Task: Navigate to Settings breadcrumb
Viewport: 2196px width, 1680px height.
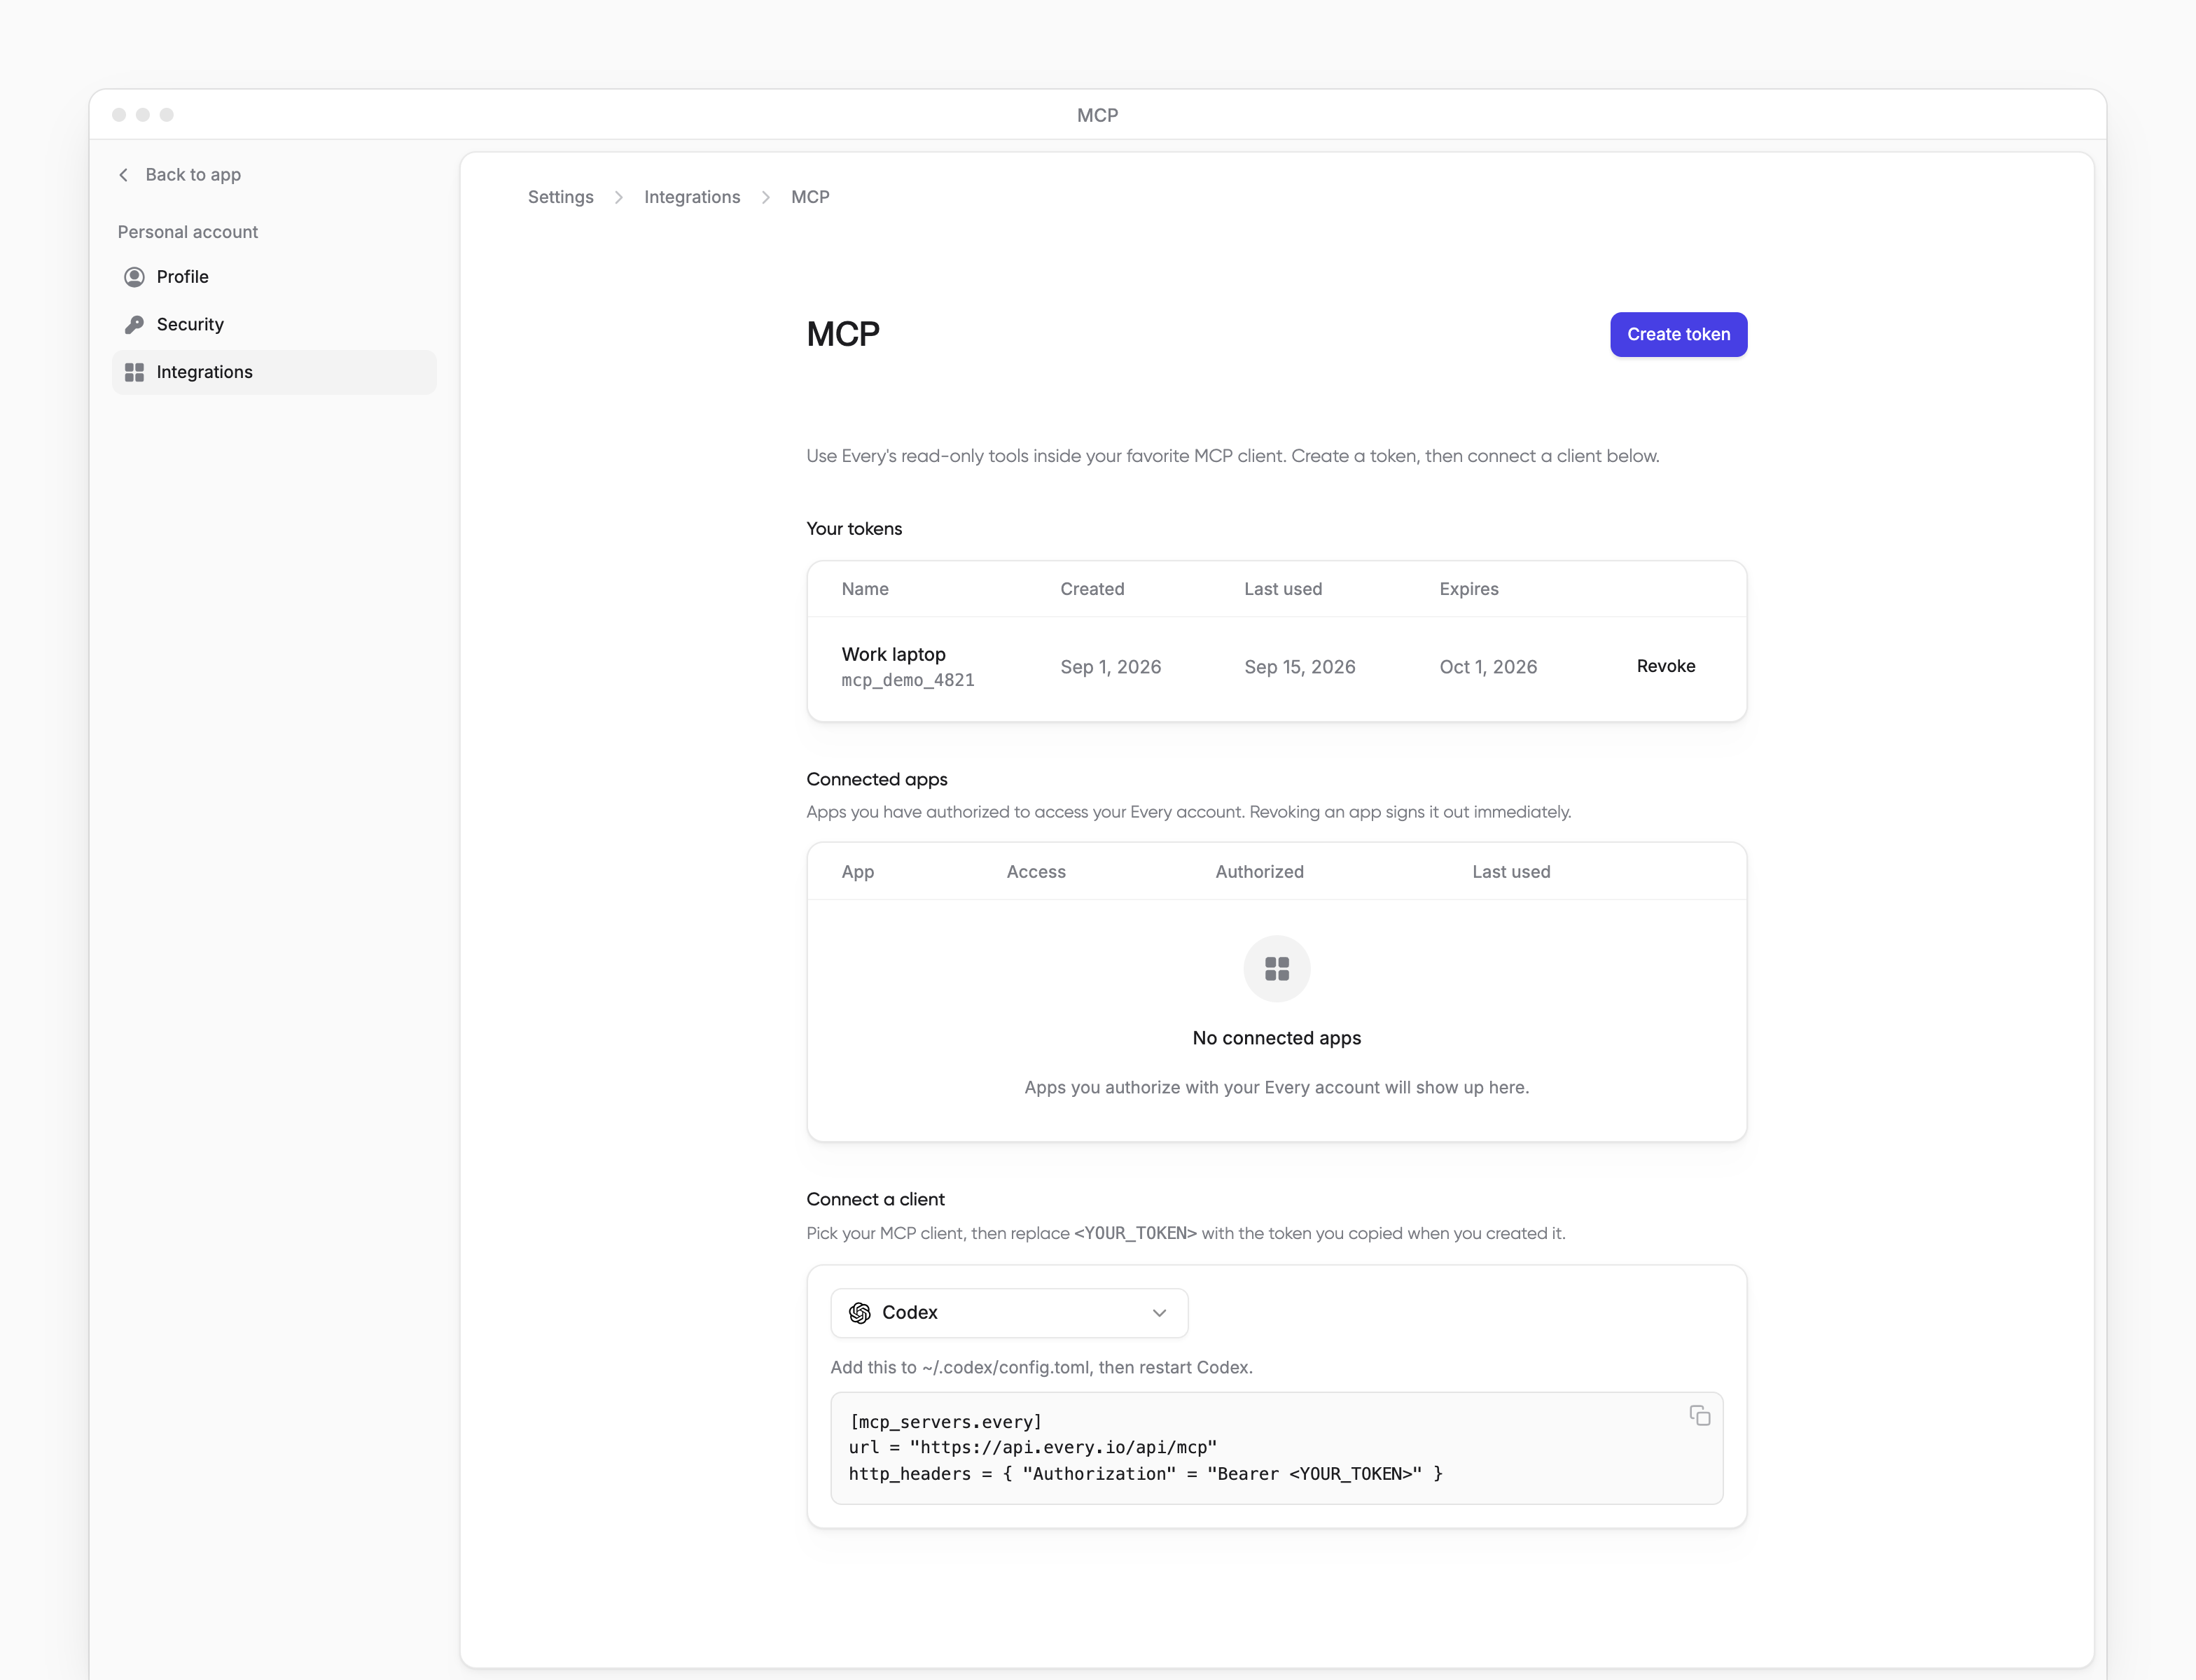Action: click(x=560, y=197)
